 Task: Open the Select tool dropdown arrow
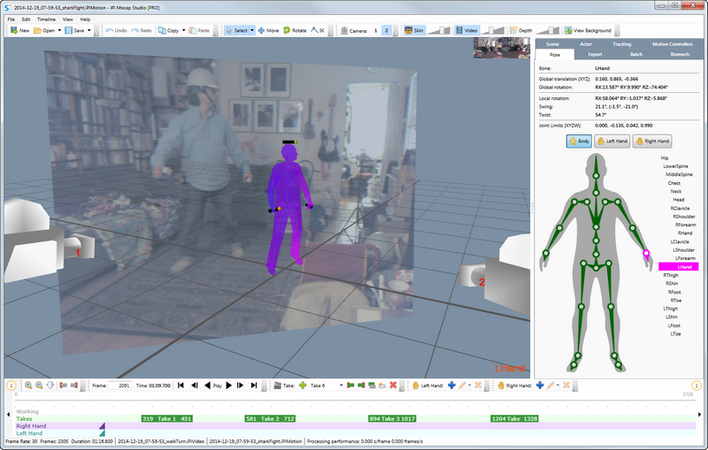click(x=252, y=30)
